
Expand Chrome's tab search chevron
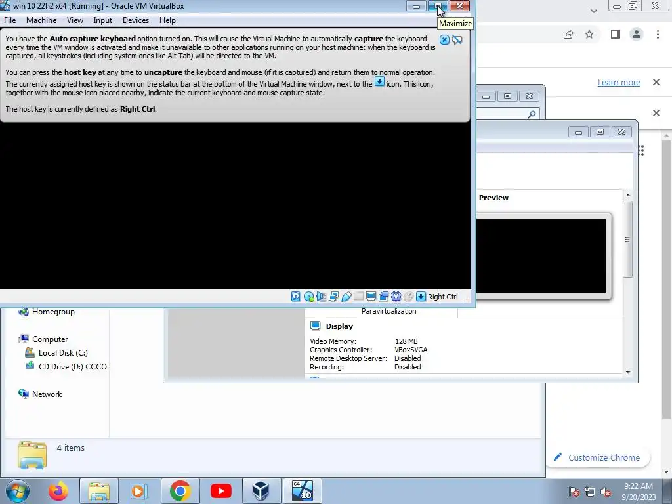click(593, 10)
